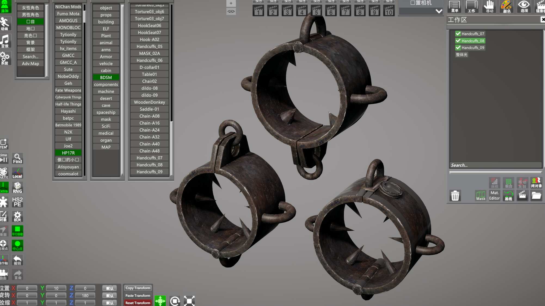545x306 pixels.
Task: Select the props category
Action: [106, 15]
